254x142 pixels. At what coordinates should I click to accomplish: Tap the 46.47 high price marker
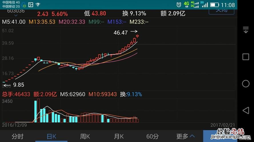121,33
